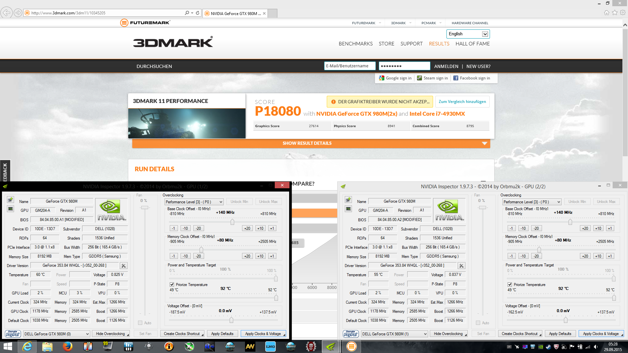
Task: Click driver profile tools icon in GPU 1/2
Action: pyautogui.click(x=123, y=266)
